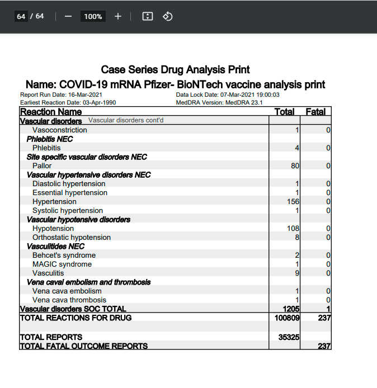Click the 'Vasculitides NEC' heading
This screenshot has width=377, height=388.
coord(55,247)
